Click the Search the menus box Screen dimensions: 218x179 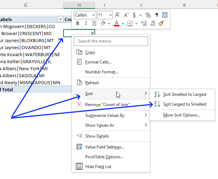[x=111, y=41]
